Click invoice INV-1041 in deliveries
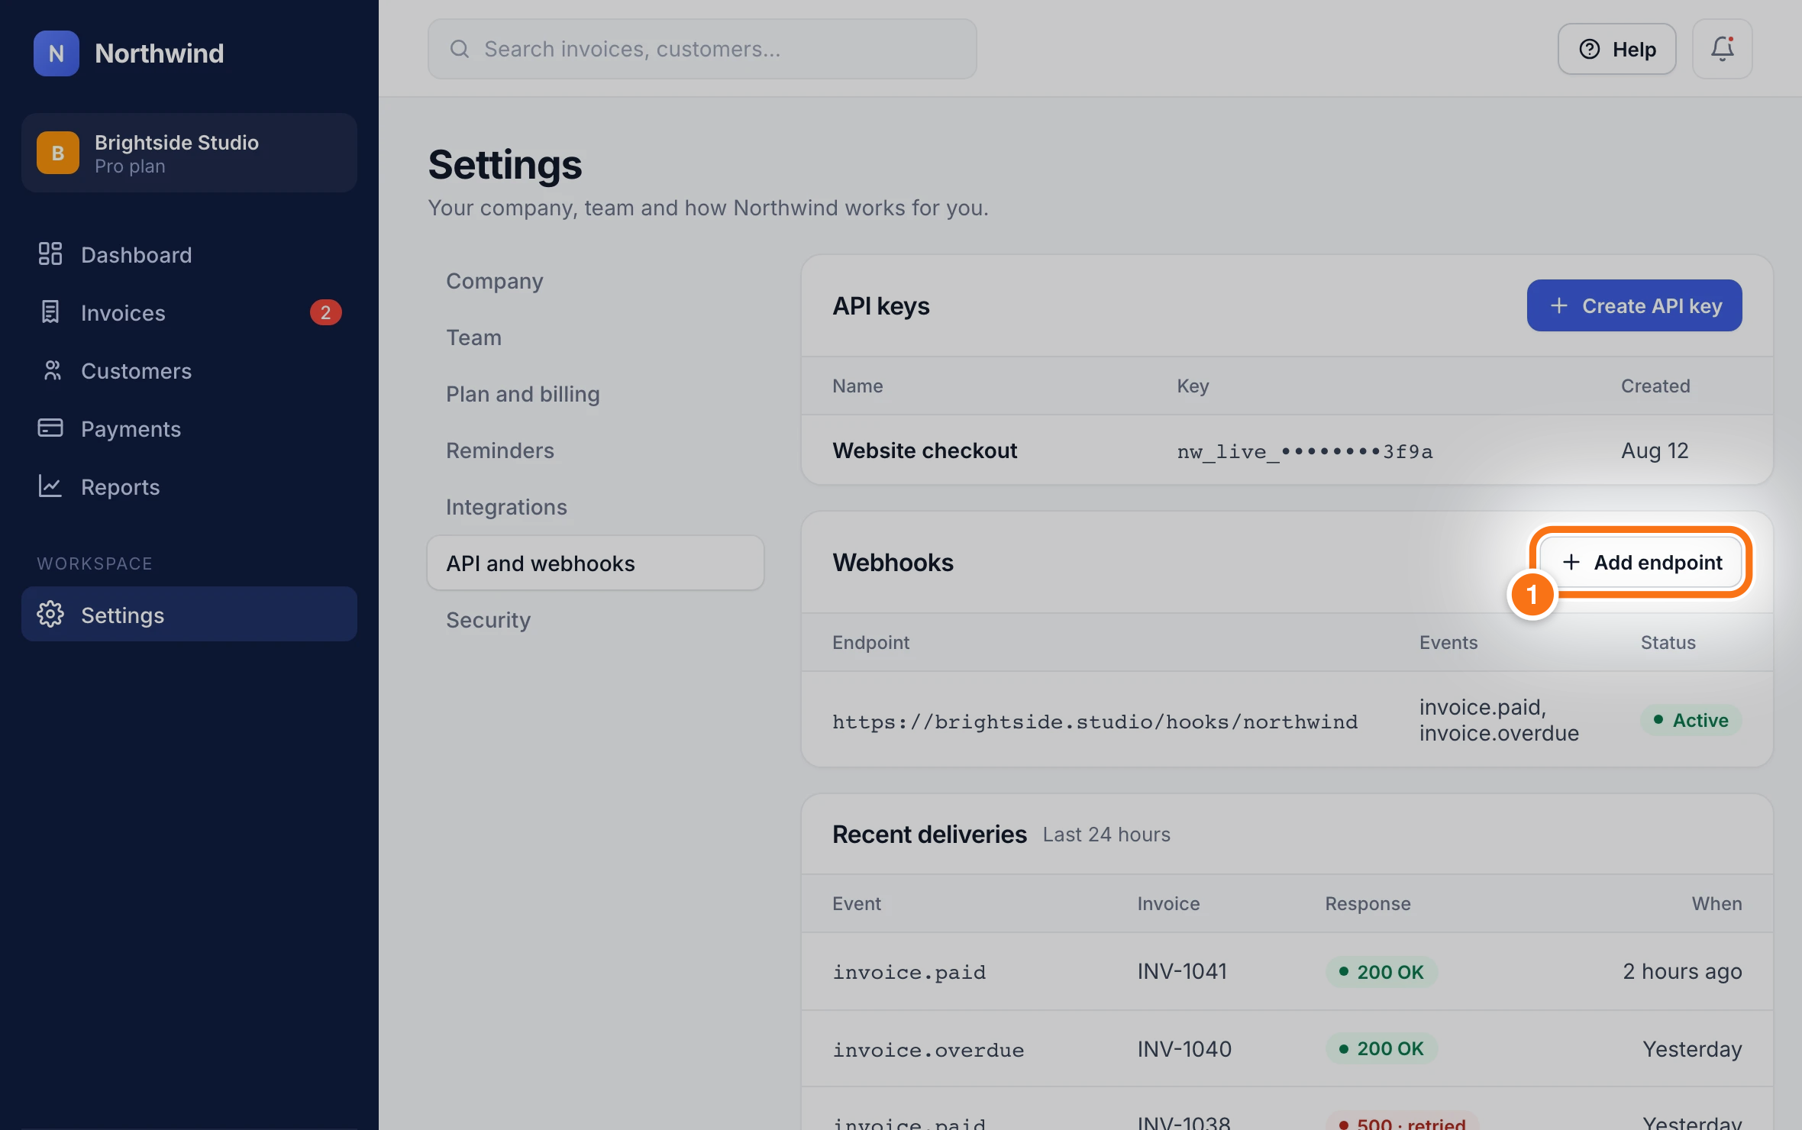 click(x=1182, y=971)
